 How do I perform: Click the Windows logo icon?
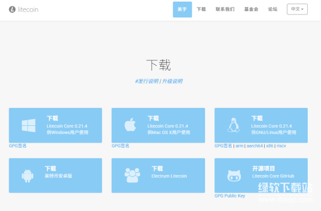point(28,125)
